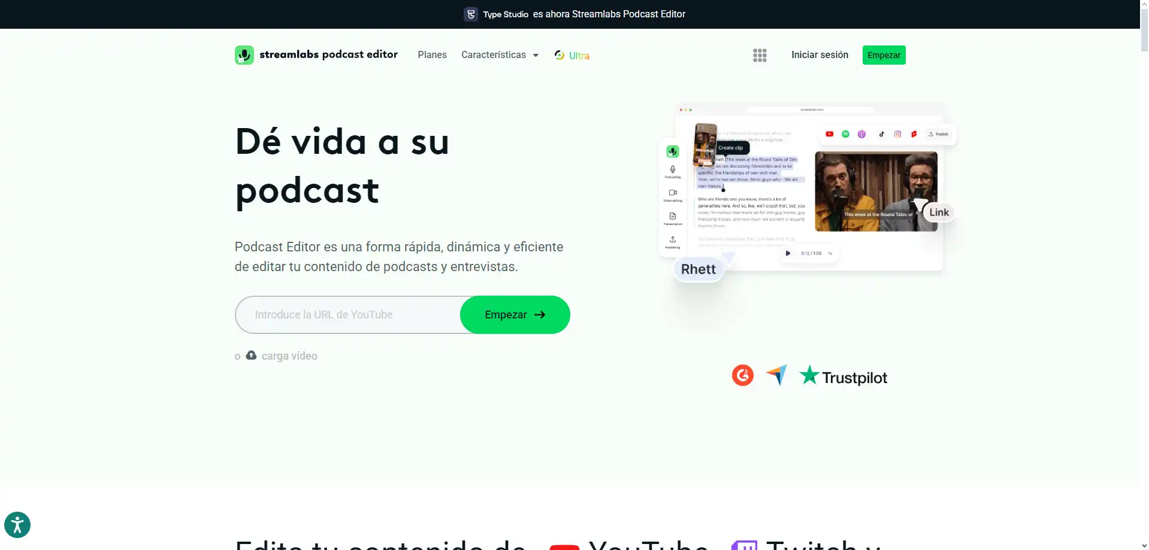Open the accessibility options widget
Screen dimensions: 1149x550
(17, 525)
